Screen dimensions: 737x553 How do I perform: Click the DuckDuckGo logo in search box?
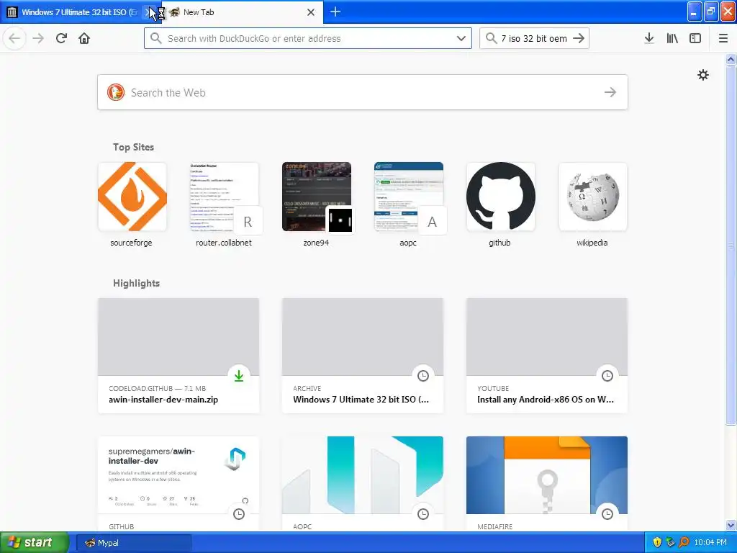(x=116, y=92)
